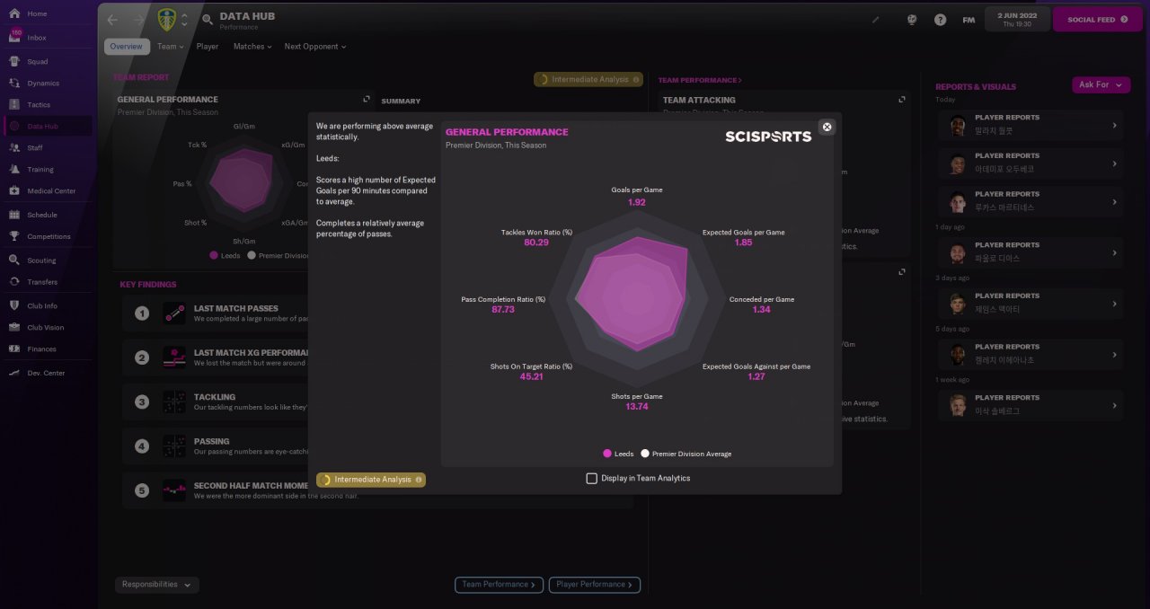Open player report for 루카스 마르티네스
This screenshot has height=609, width=1150.
tap(1031, 202)
